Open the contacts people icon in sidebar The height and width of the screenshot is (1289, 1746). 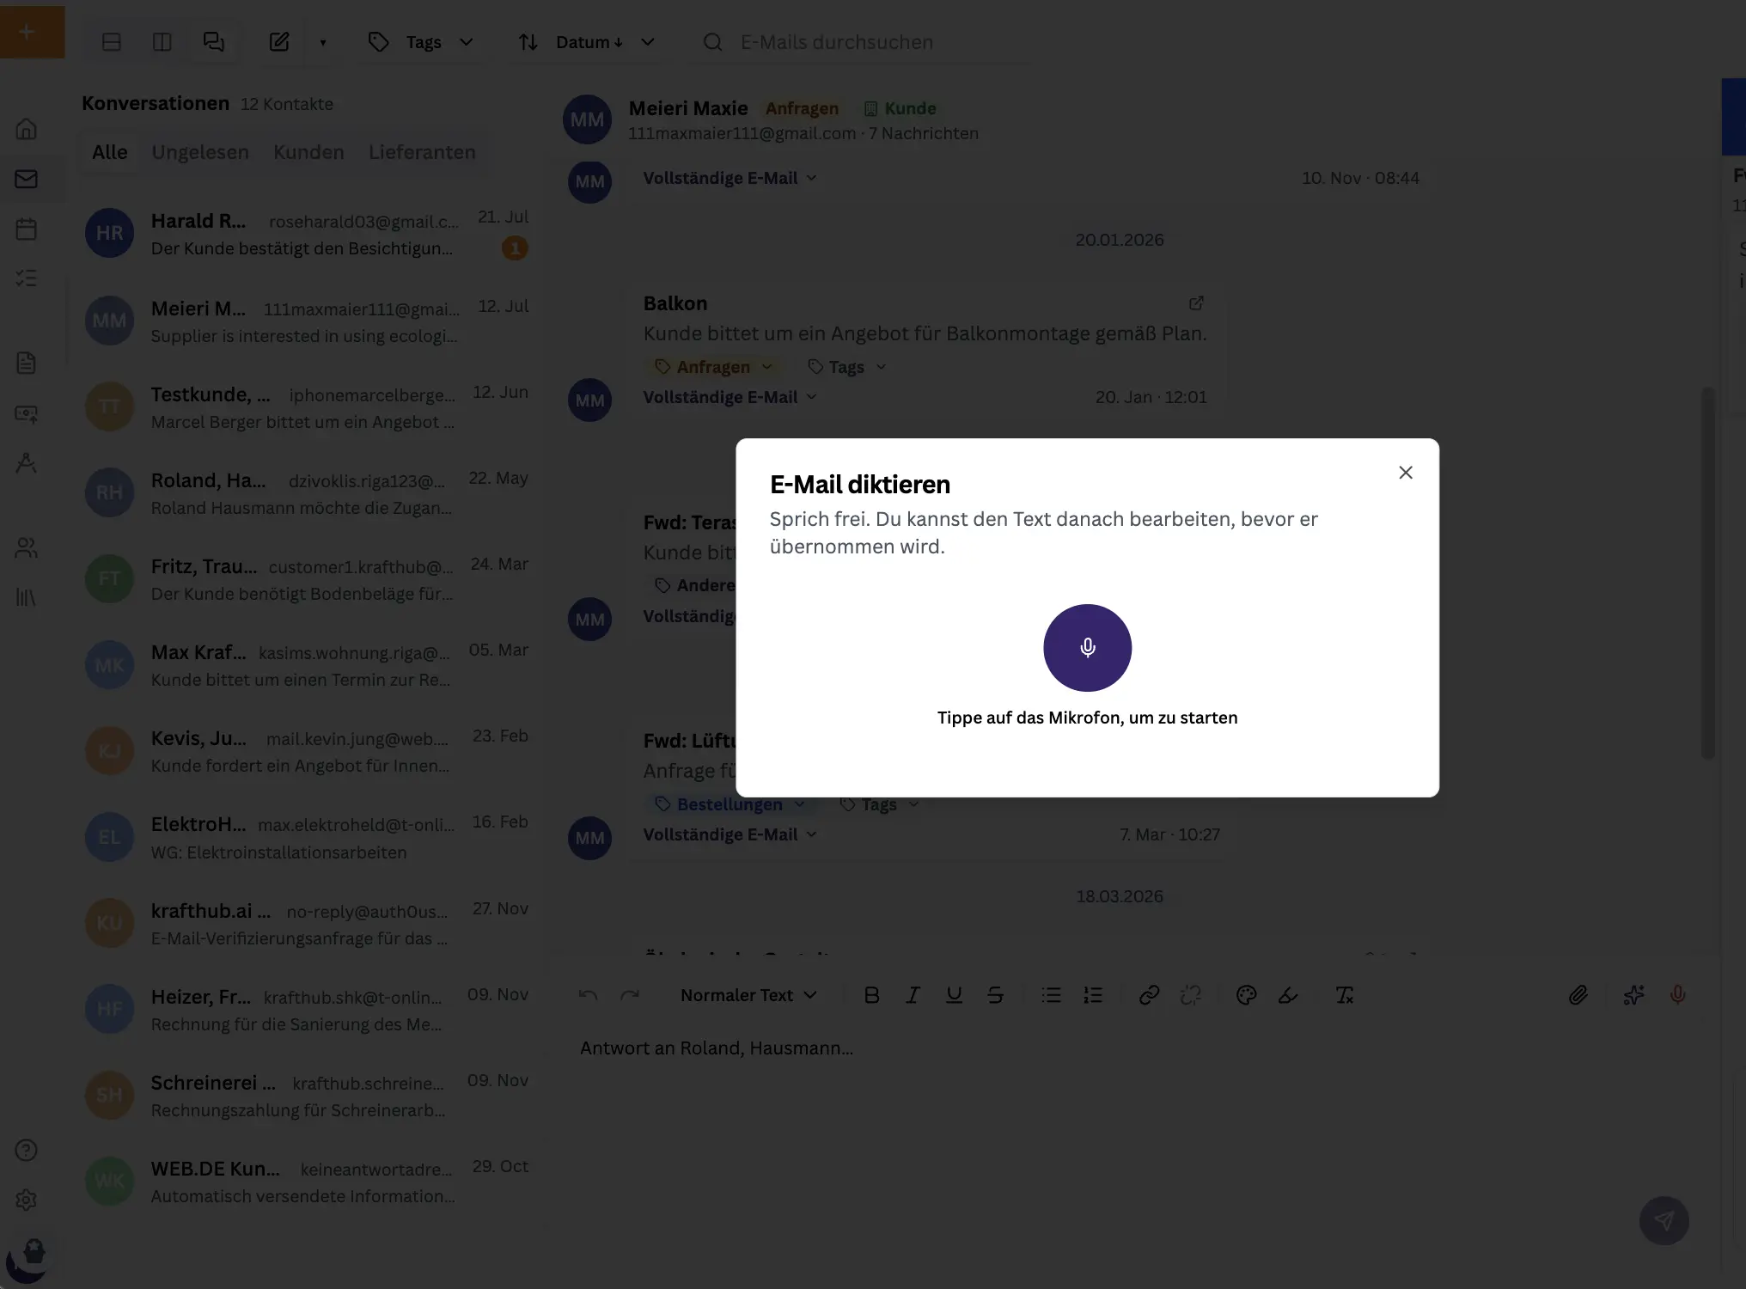pyautogui.click(x=27, y=547)
